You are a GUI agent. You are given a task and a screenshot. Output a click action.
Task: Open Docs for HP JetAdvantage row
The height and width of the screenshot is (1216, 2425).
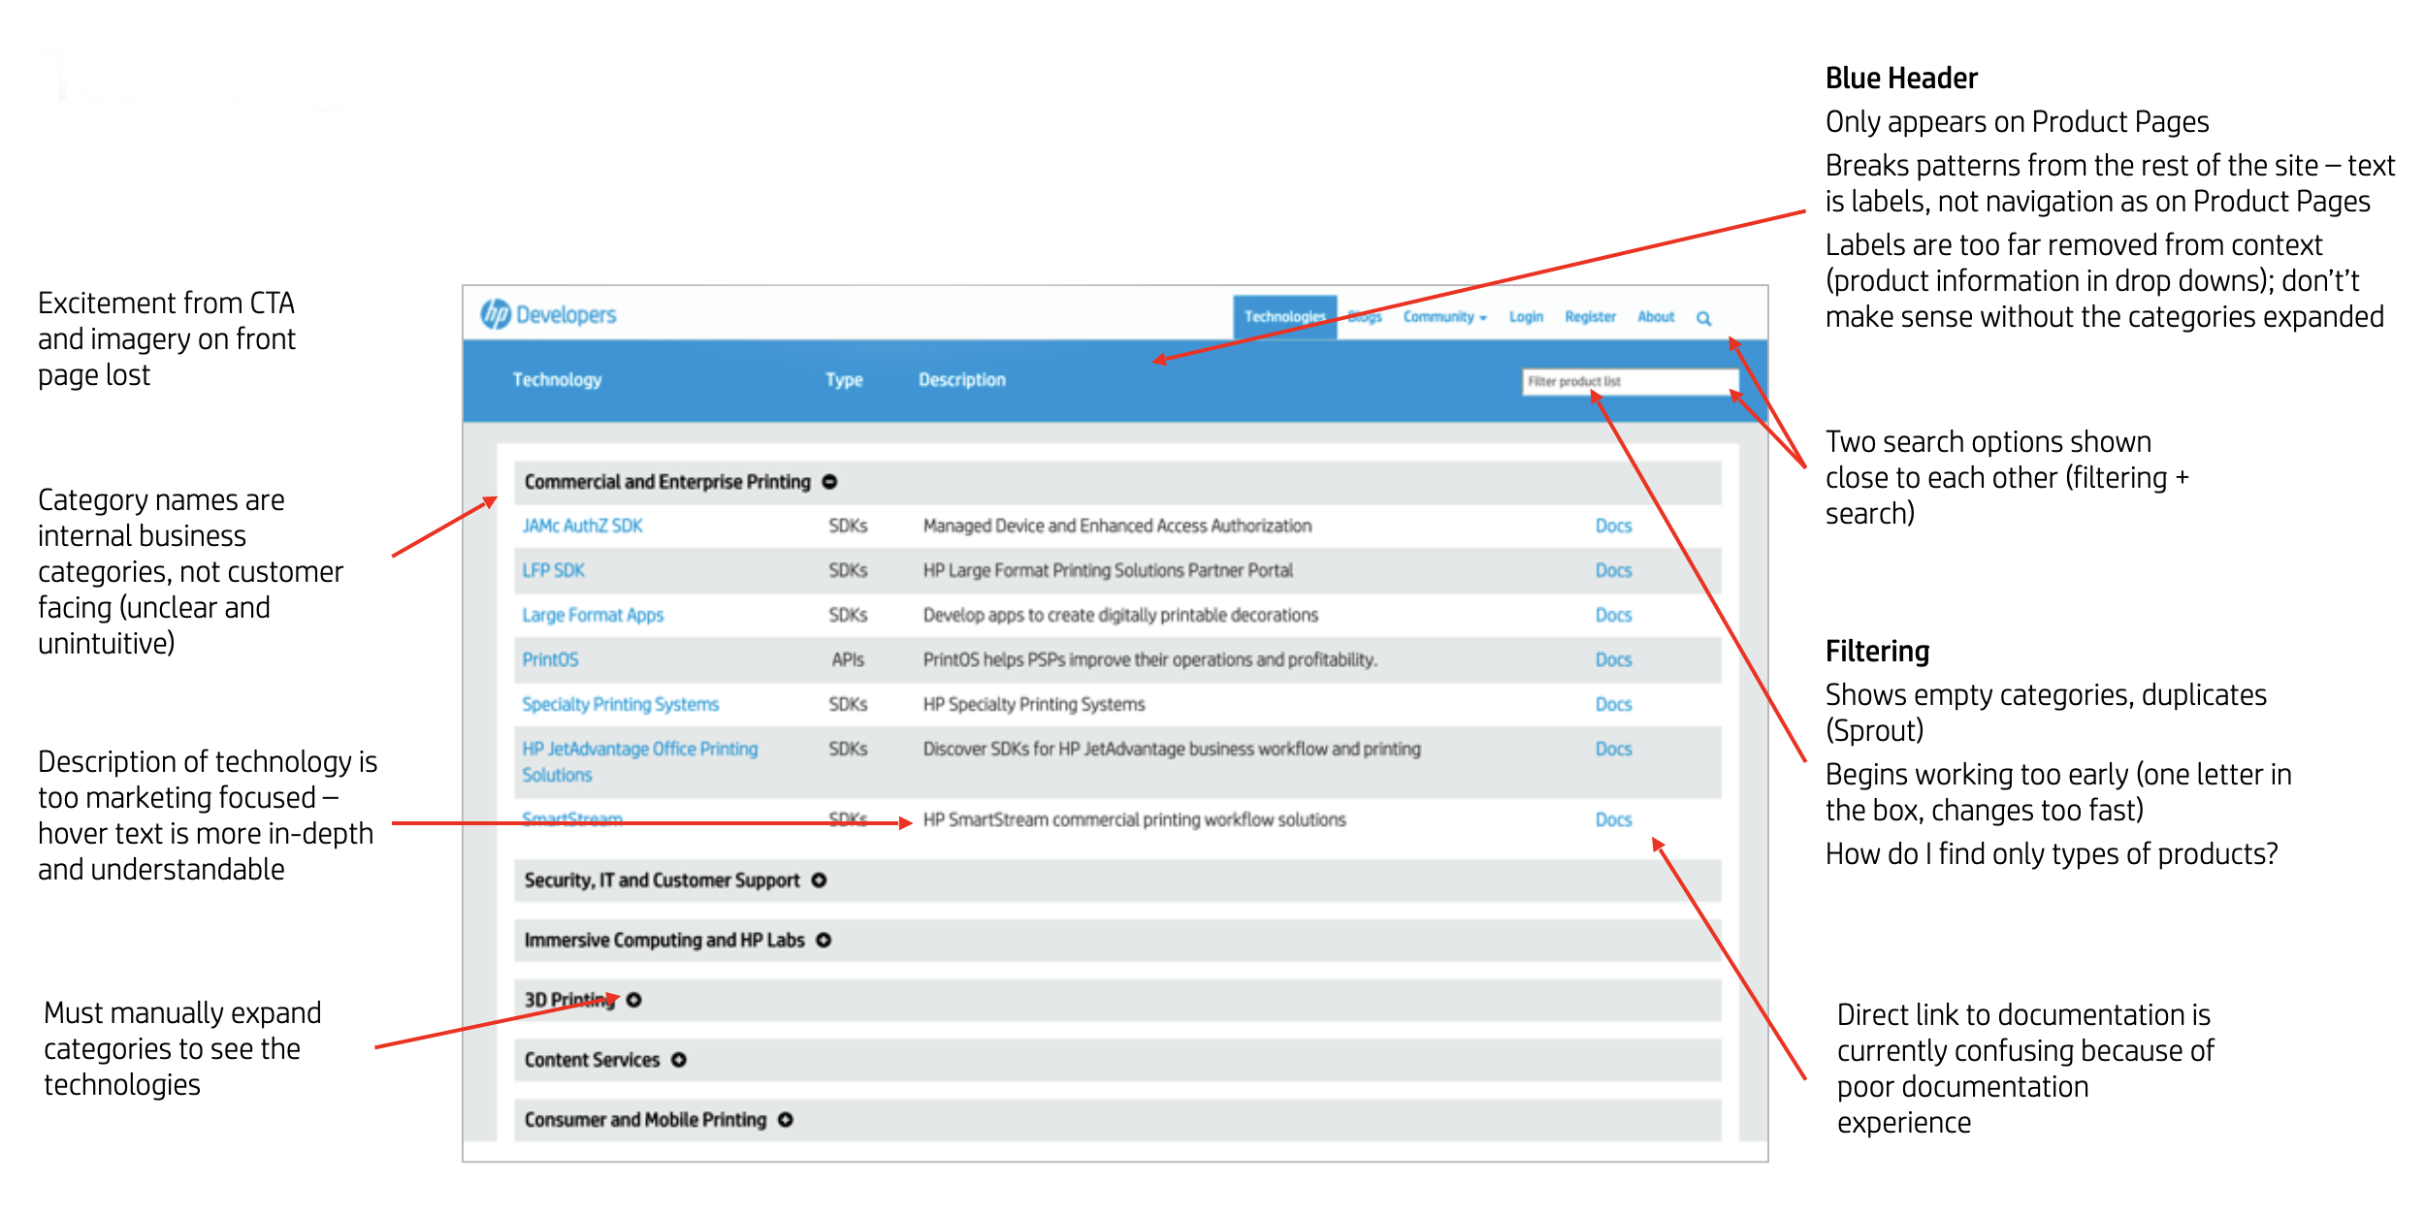(1613, 749)
